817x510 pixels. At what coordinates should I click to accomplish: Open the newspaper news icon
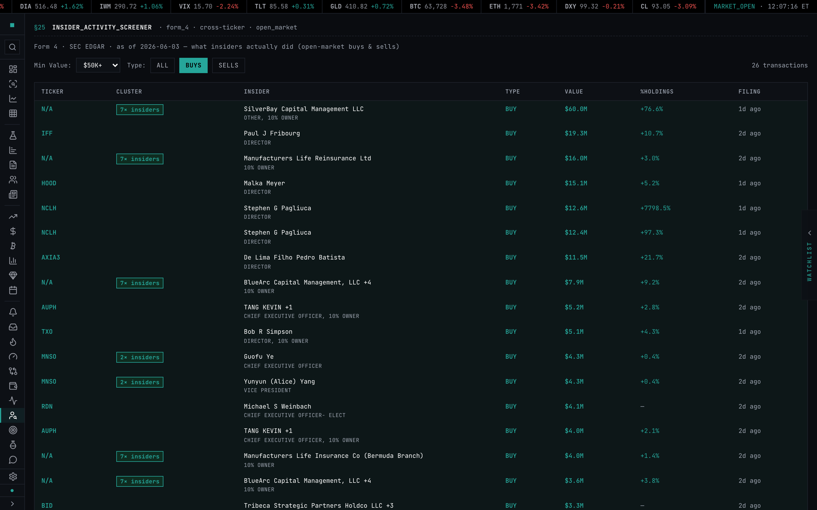tap(13, 195)
